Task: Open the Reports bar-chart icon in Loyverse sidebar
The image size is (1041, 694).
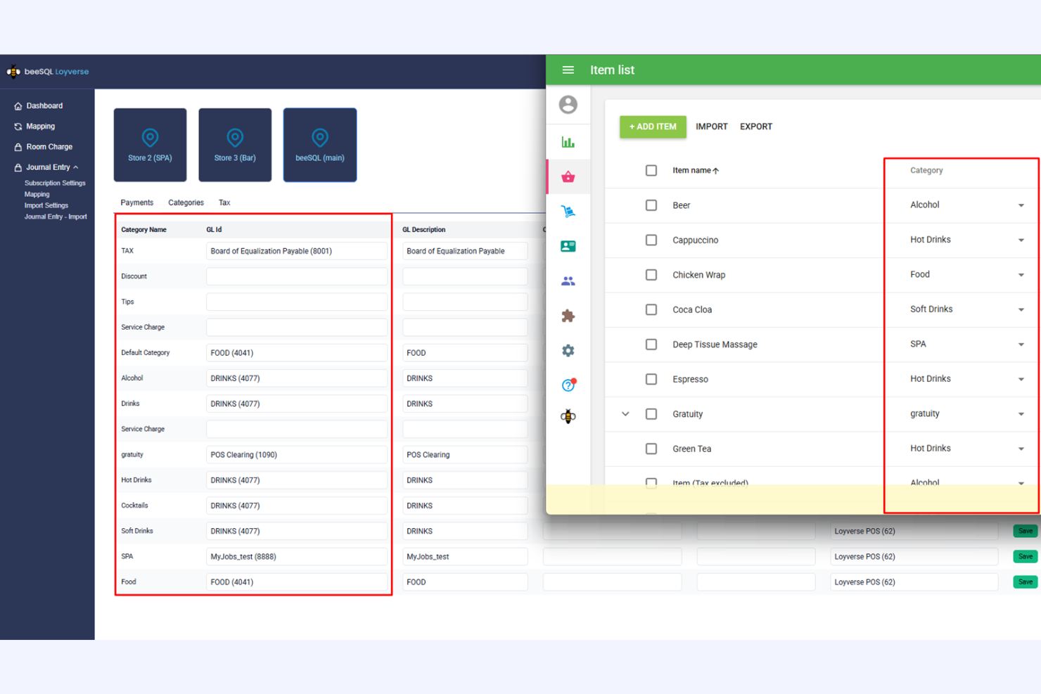Action: click(x=568, y=141)
